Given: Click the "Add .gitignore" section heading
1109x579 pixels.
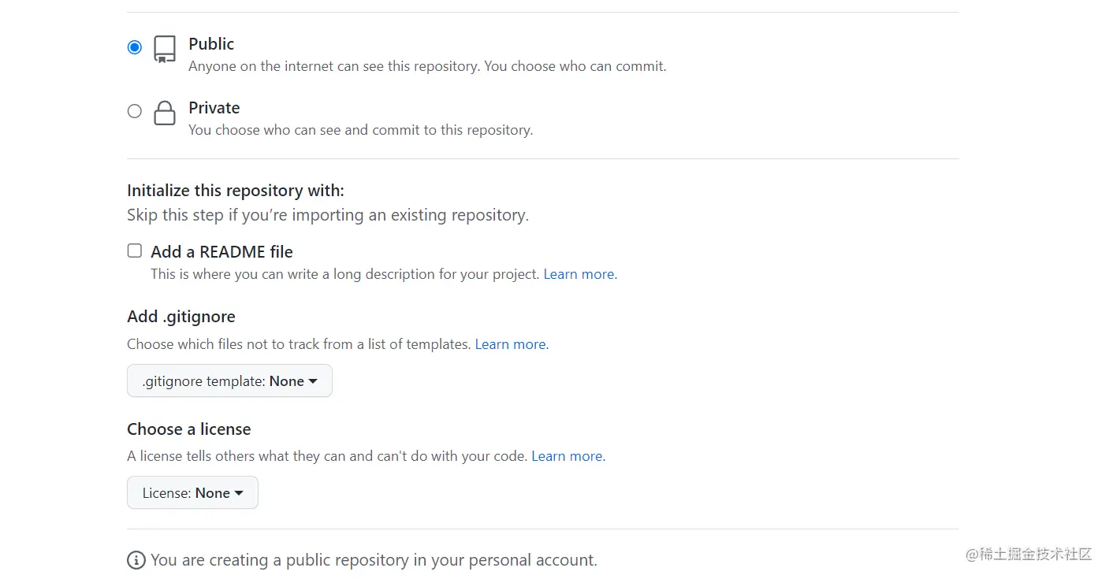Looking at the screenshot, I should [181, 317].
